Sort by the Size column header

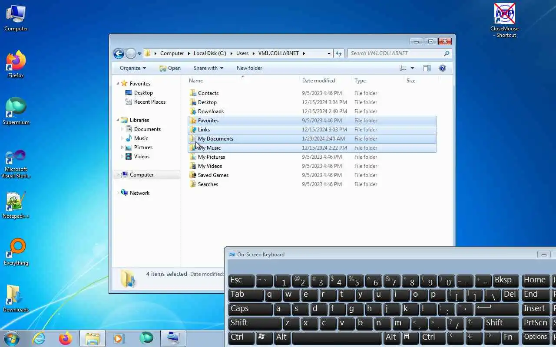point(421,81)
